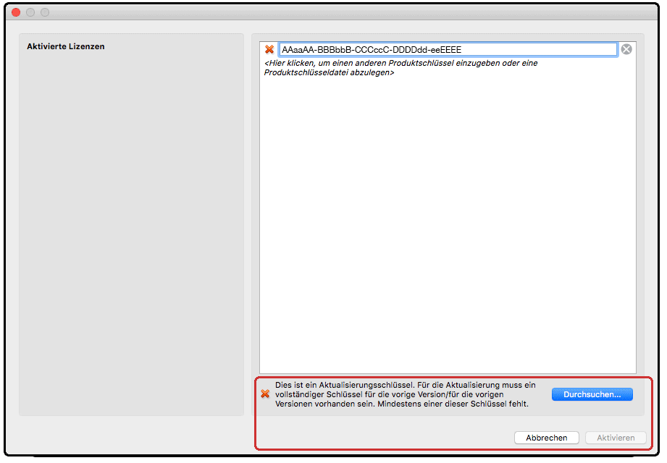Click the empty window title bar
Viewport: 667px width, 463px height.
tap(333, 12)
